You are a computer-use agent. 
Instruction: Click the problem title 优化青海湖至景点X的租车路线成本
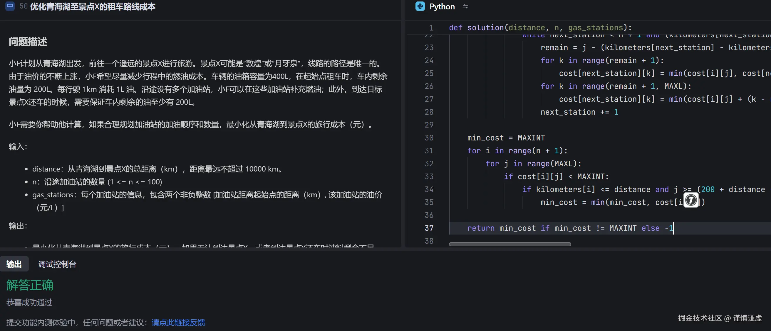92,6
